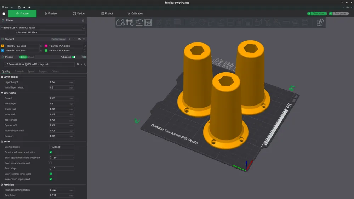Click the green filament 4 color swatch
This screenshot has width=354, height=199.
click(46, 51)
